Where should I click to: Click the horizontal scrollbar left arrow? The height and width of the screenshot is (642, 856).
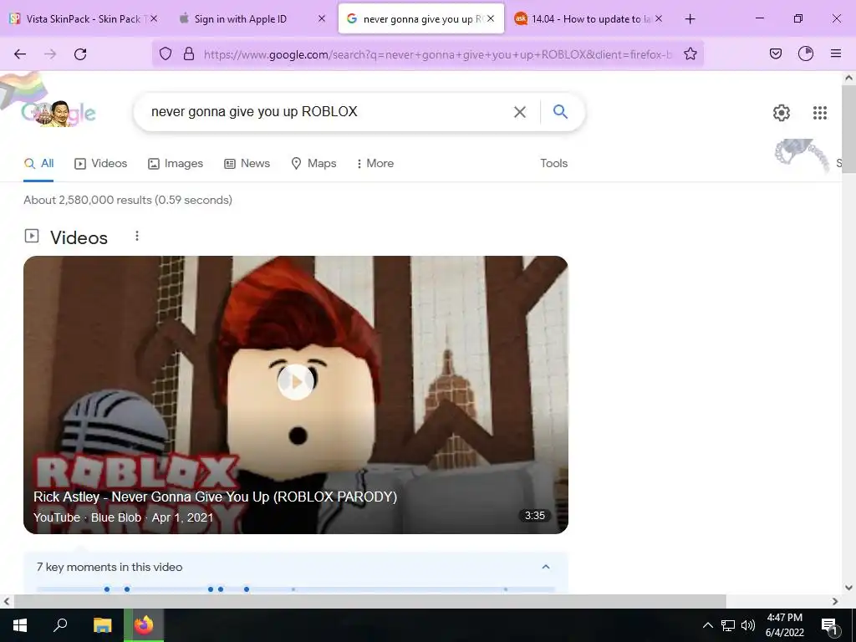[6, 601]
